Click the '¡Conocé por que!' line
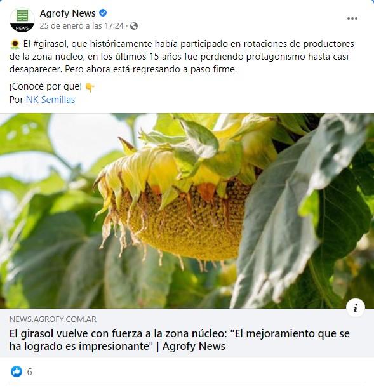Image resolution: width=374 pixels, height=388 pixels. tap(46, 86)
